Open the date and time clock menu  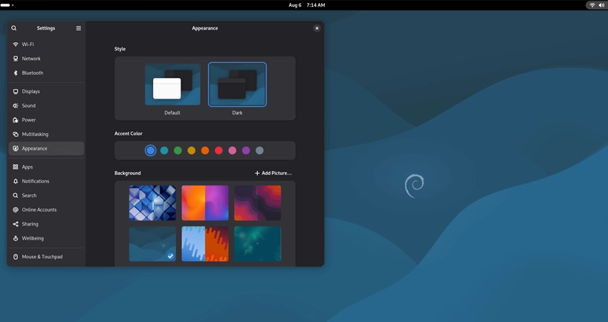coord(307,5)
